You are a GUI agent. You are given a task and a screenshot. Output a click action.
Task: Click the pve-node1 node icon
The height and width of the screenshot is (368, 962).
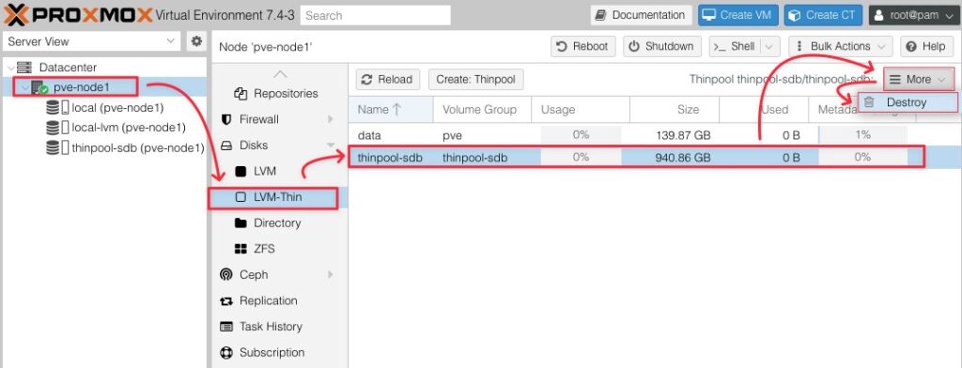[x=39, y=87]
